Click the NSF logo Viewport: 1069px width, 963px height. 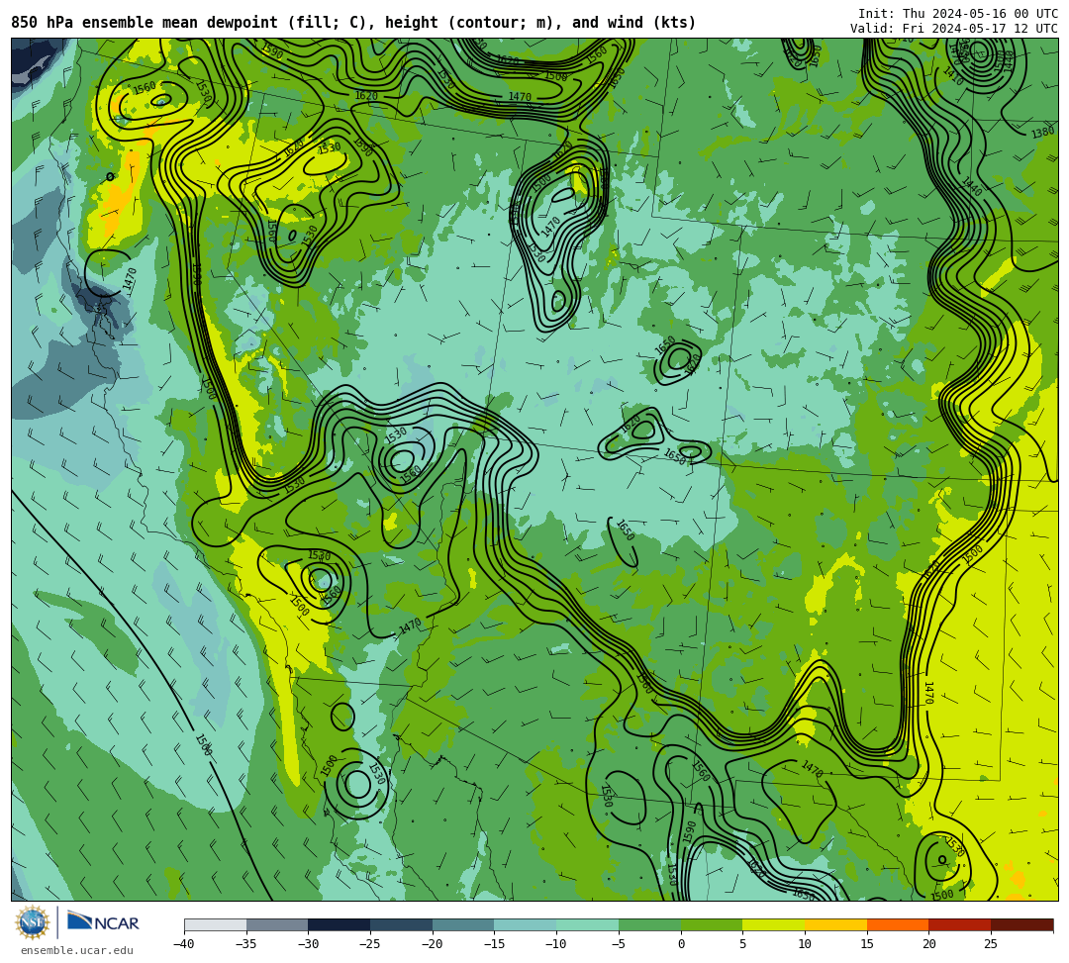33,922
